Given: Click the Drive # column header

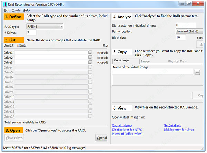Looking at the screenshot, I should (x=9, y=45).
